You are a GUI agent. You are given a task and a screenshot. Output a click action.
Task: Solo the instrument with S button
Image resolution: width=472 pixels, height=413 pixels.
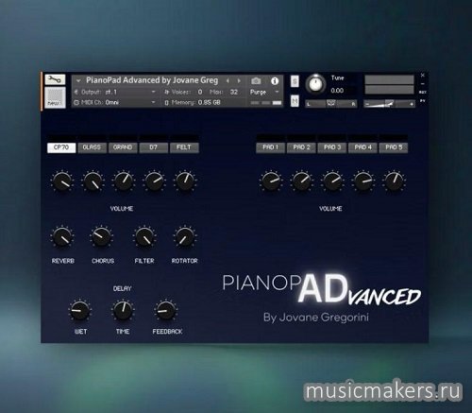click(x=295, y=81)
